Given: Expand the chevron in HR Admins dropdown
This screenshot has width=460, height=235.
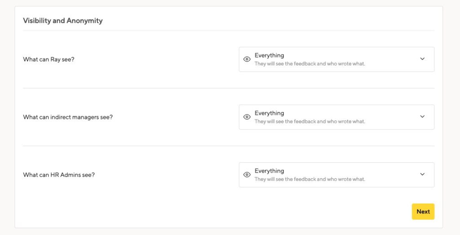Looking at the screenshot, I should 422,174.
